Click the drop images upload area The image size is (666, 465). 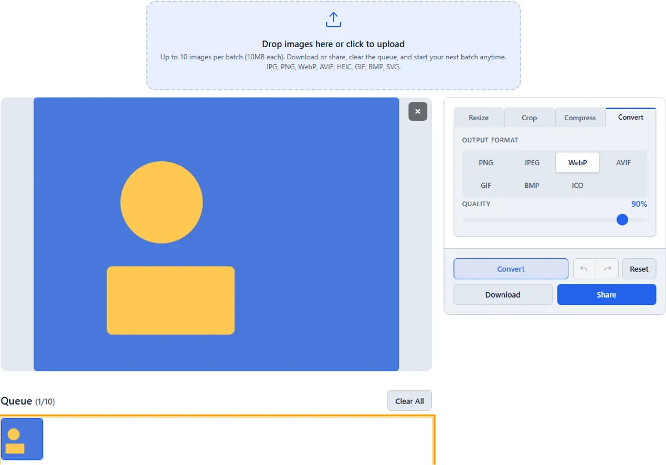(333, 45)
